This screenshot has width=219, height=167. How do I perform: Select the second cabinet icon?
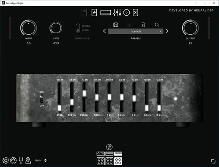click(x=109, y=161)
